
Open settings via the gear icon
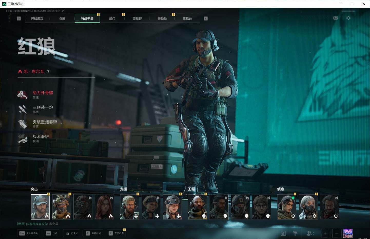point(348,18)
